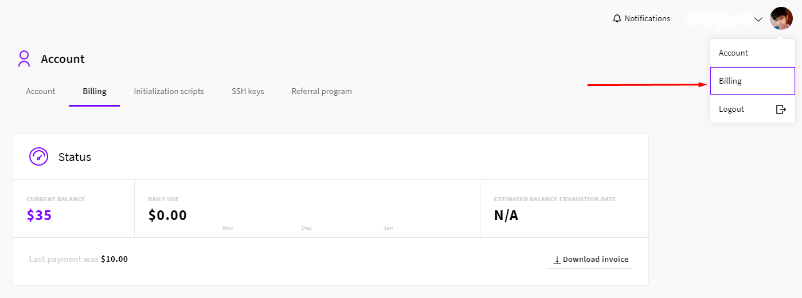
Task: Click the Logout exit arrow icon
Action: pyautogui.click(x=781, y=109)
